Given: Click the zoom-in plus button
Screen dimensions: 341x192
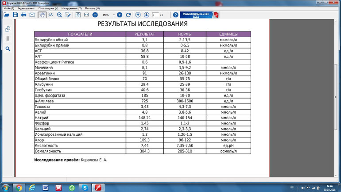Looking at the screenshot, I should [120, 15].
